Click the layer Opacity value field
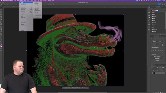Screen dimensions: 166x93 [163, 69]
